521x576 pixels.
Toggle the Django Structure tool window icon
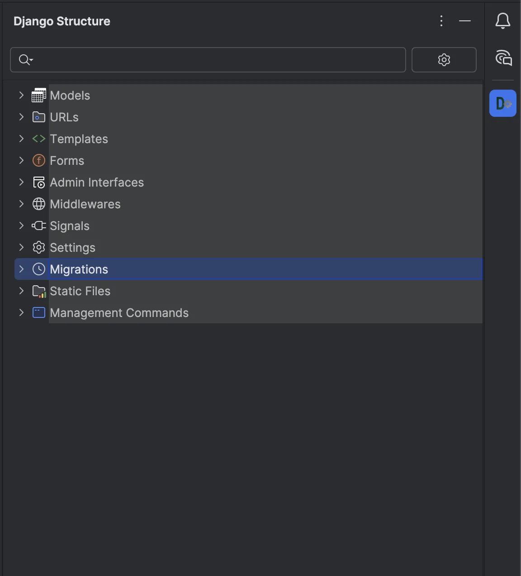[503, 103]
